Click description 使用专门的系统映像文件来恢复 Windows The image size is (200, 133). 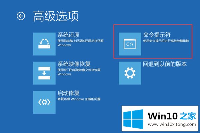[x=79, y=72]
